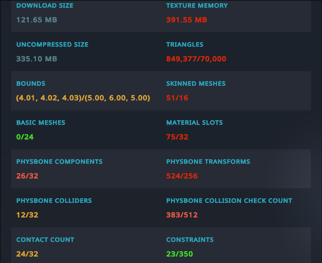The width and height of the screenshot is (322, 263).
Task: Select the 75/32 material slots value
Action: tap(177, 137)
